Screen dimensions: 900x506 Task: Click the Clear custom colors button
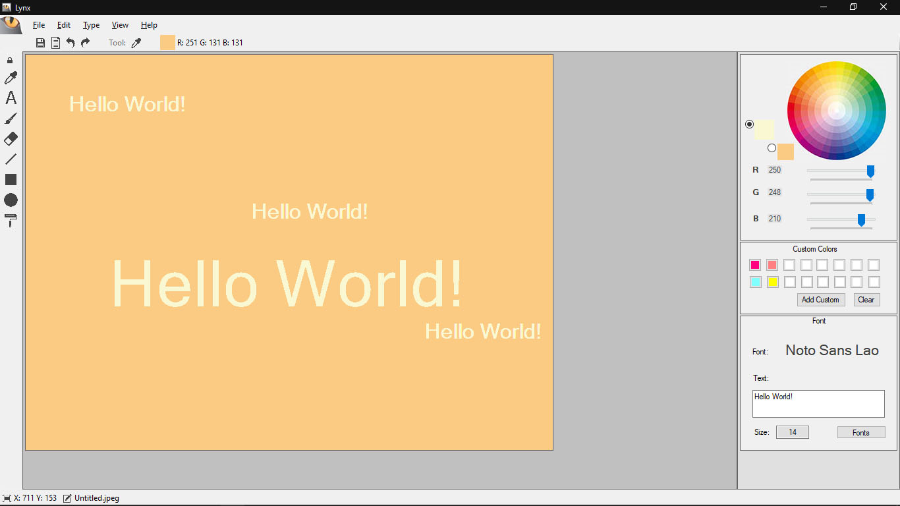point(866,300)
